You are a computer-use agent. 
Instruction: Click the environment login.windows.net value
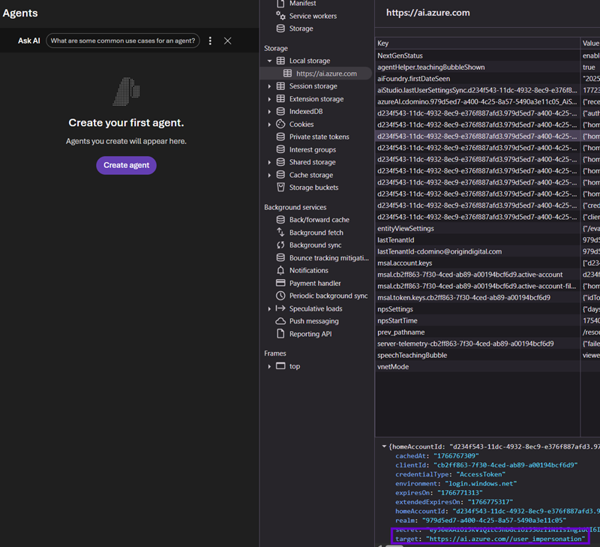pyautogui.click(x=481, y=483)
